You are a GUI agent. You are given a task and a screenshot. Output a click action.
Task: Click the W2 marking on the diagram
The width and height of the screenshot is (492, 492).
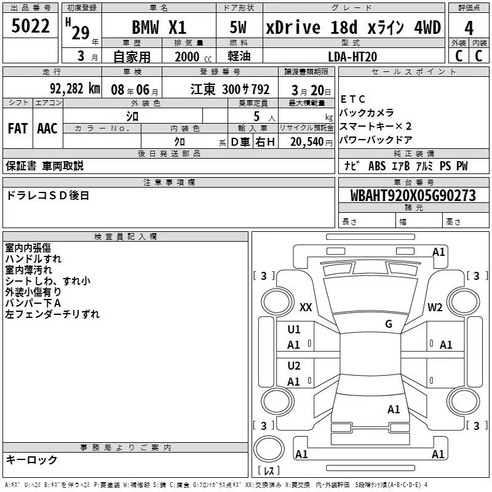[x=435, y=307]
